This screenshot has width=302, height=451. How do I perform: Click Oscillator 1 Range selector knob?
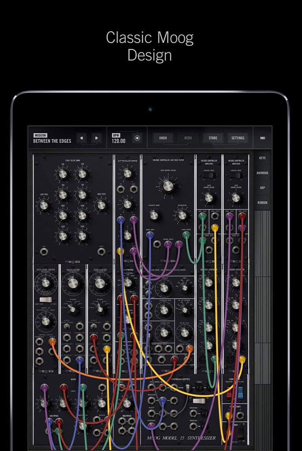click(73, 310)
